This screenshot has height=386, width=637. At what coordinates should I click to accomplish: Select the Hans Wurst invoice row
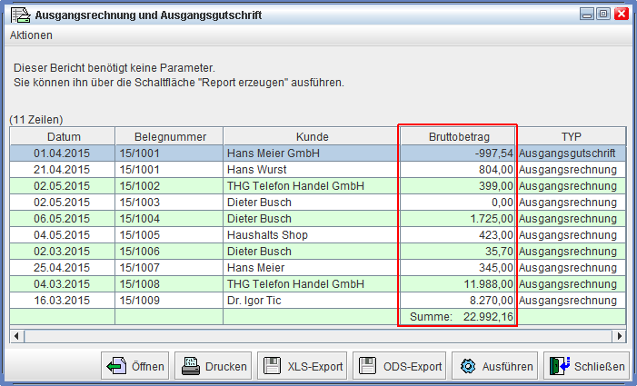pos(312,170)
